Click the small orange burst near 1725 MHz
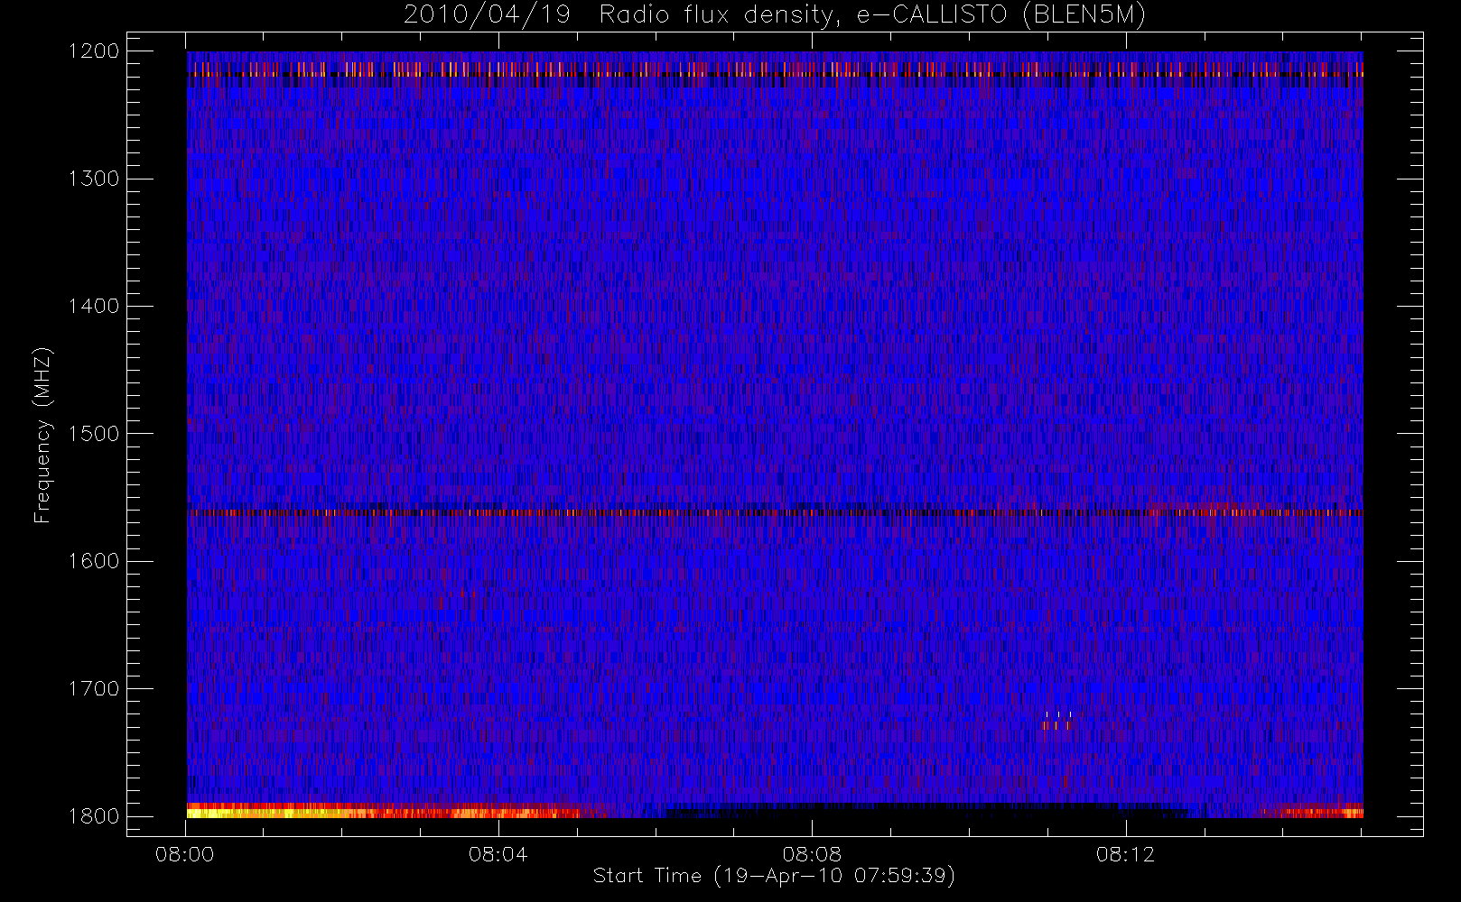This screenshot has height=902, width=1461. tap(1057, 722)
